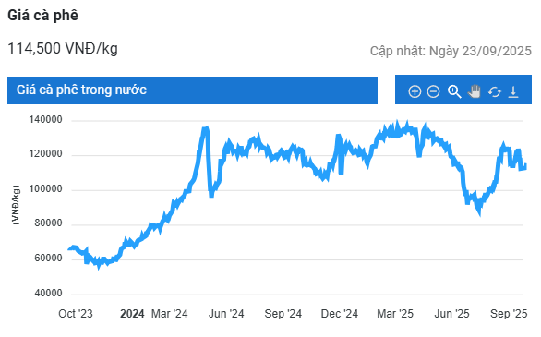Click the 'Giá cà phê' heading

point(42,16)
